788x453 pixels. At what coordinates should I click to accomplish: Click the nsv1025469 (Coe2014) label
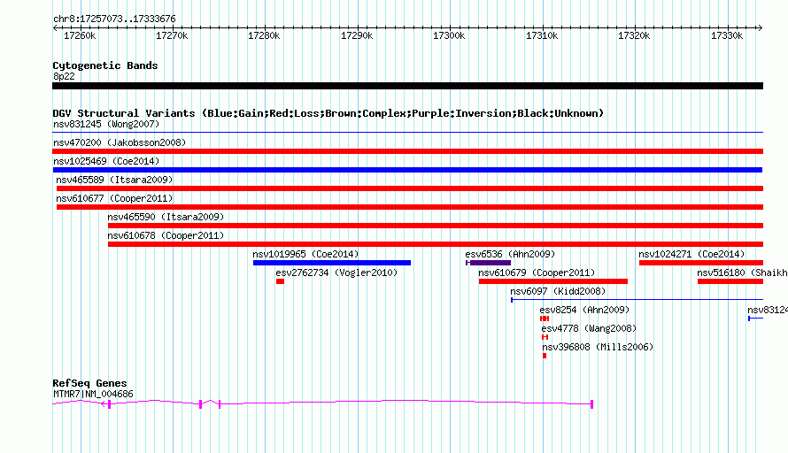[106, 161]
